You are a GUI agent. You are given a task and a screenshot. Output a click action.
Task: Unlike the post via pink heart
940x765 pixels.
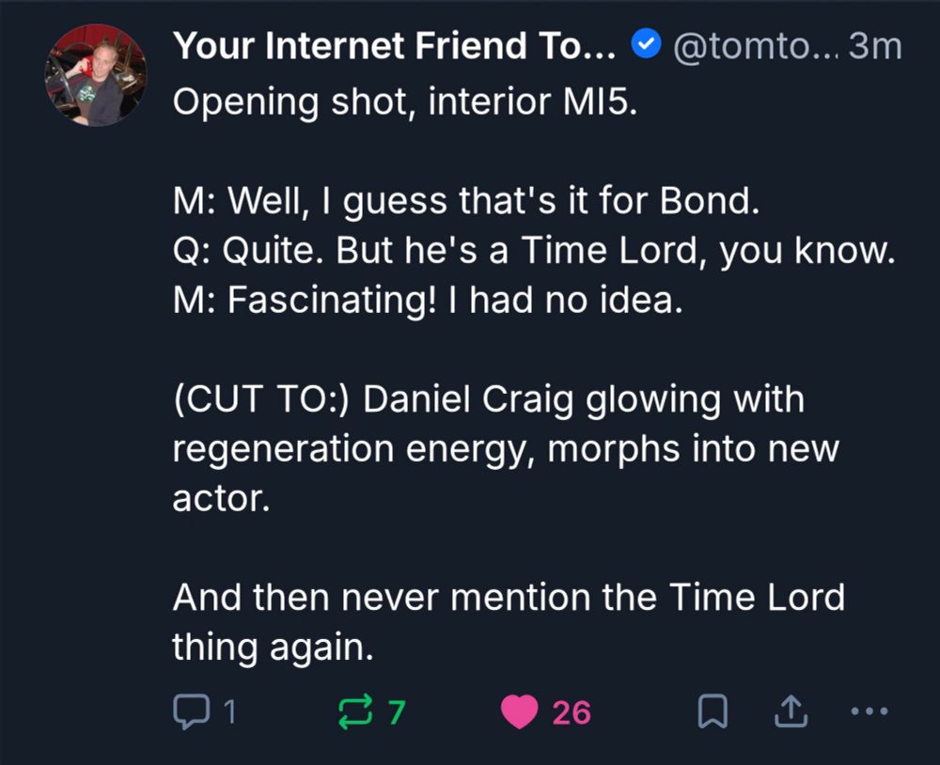tap(519, 711)
